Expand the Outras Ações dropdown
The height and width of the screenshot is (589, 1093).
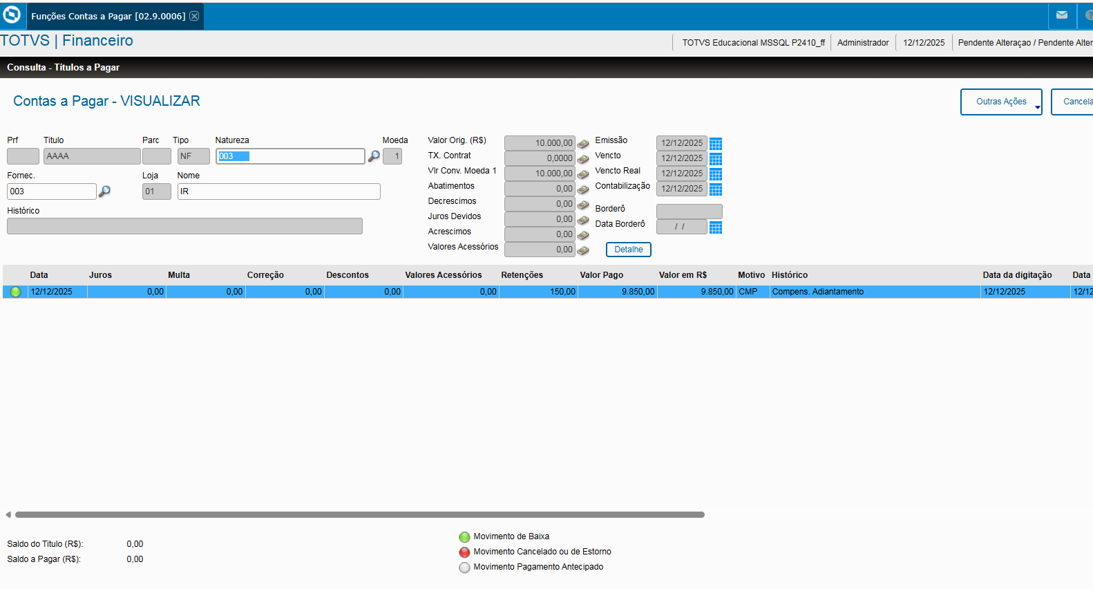pos(1001,102)
